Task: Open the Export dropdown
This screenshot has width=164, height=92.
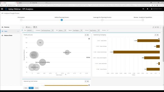Action: click(x=29, y=27)
